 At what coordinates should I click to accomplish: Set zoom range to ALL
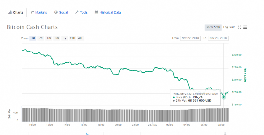(81, 38)
